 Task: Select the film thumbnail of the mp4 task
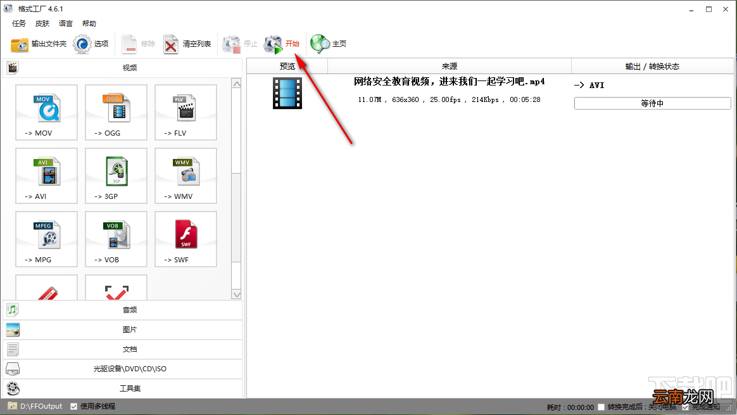pos(287,93)
